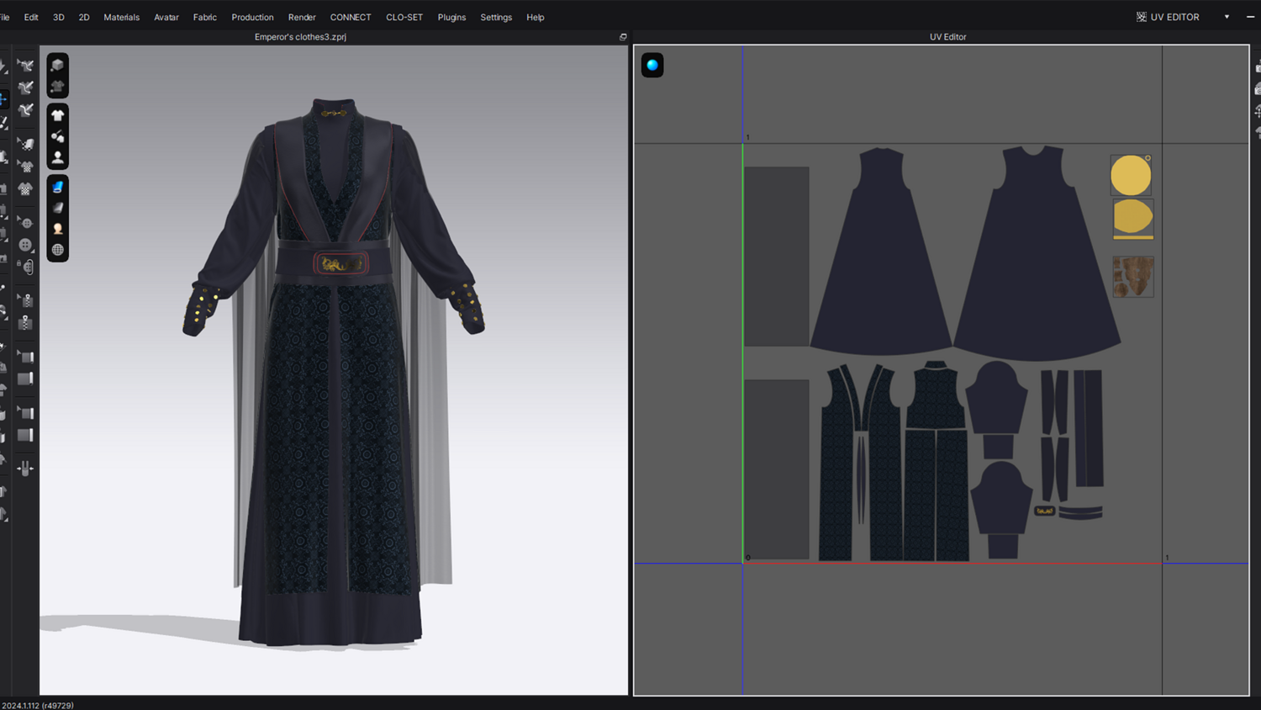Select the brown texture UV thumbnail

[x=1132, y=277]
